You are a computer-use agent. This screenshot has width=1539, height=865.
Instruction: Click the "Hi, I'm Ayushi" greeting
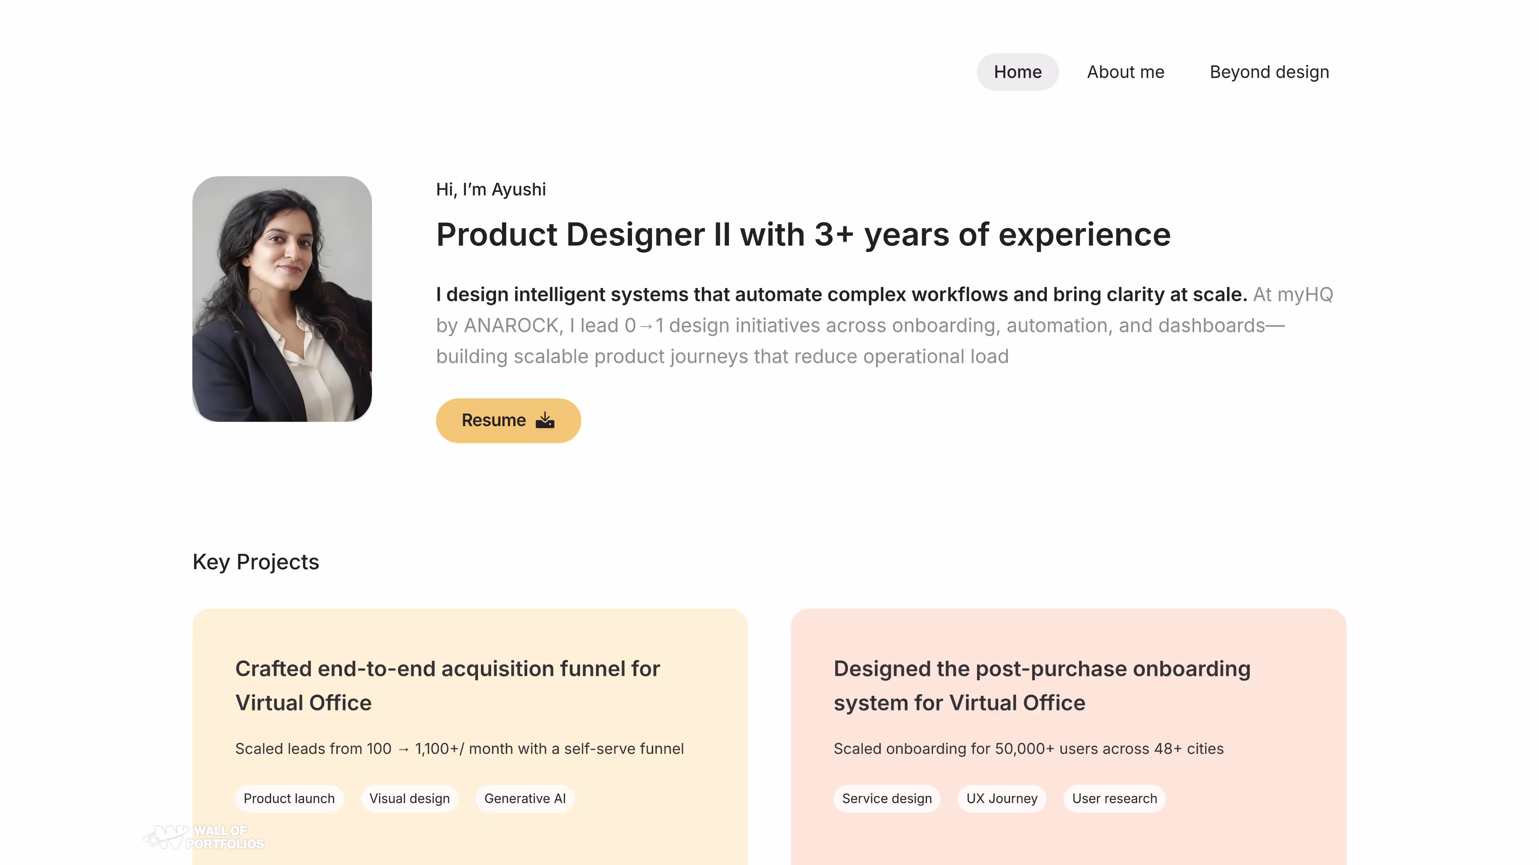[x=490, y=189]
